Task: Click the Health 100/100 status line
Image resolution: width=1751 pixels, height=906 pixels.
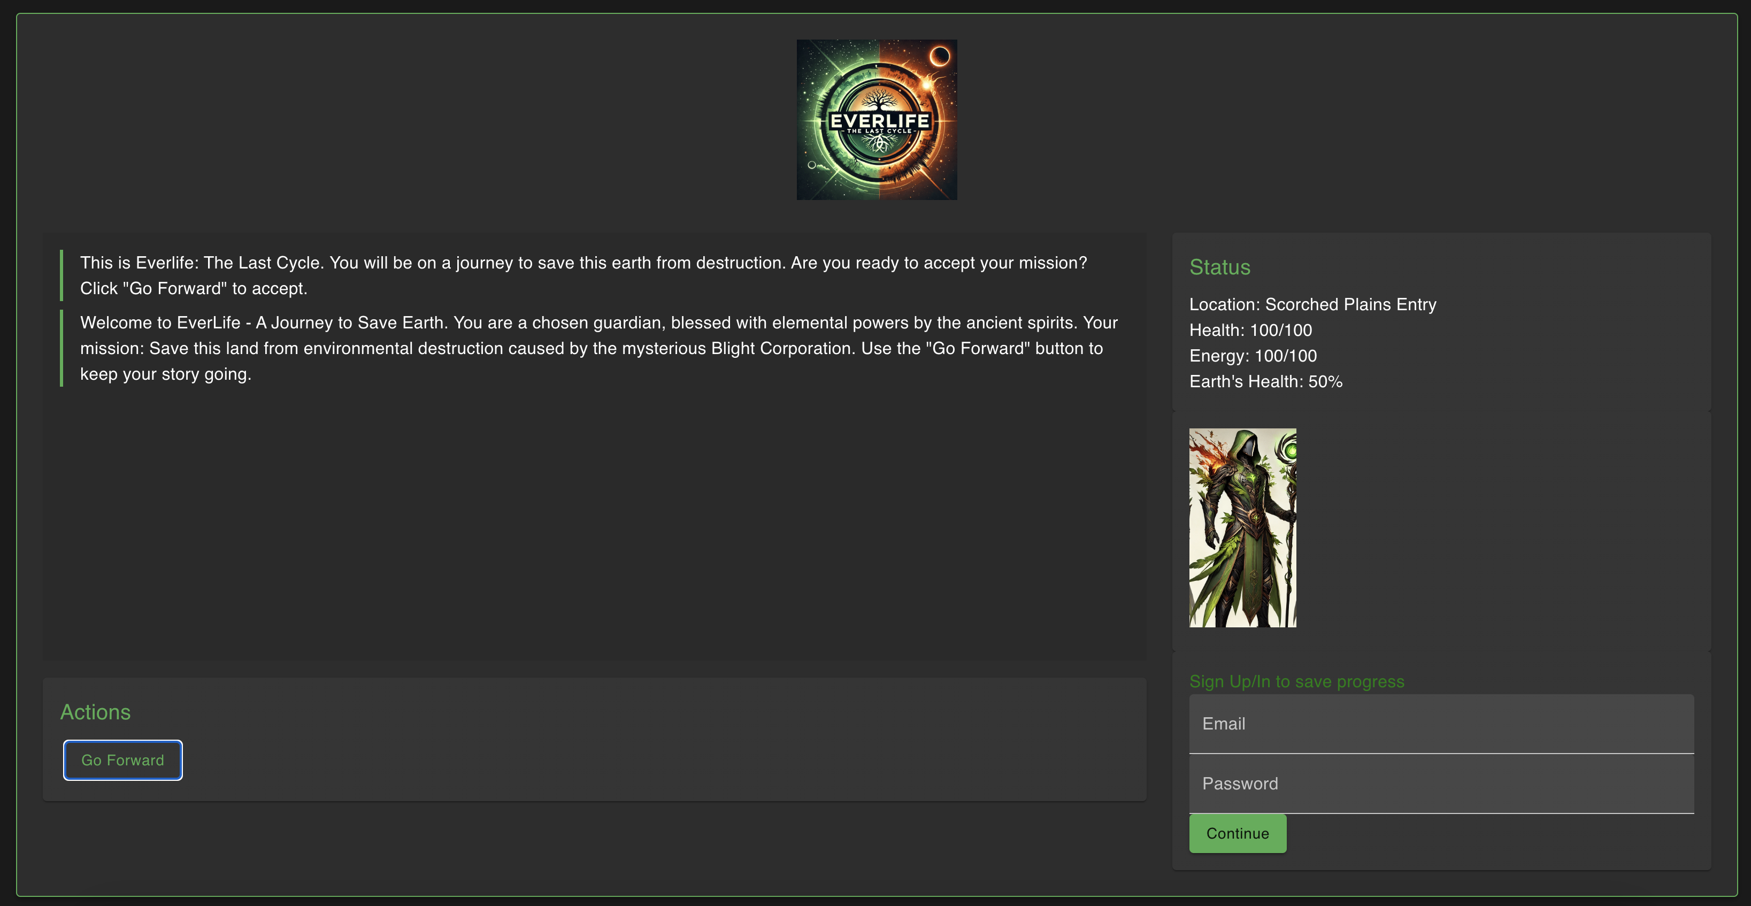Action: tap(1250, 331)
